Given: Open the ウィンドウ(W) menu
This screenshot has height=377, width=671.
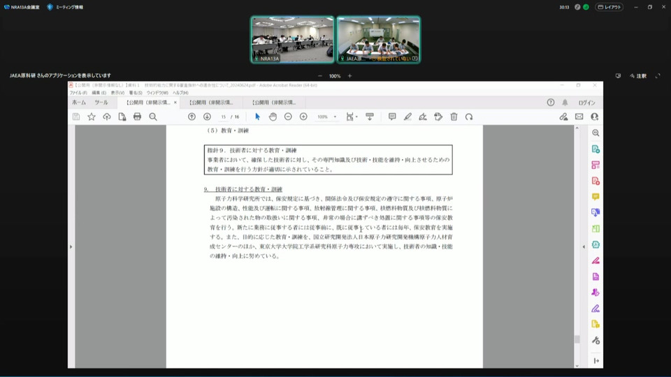Looking at the screenshot, I should 157,93.
